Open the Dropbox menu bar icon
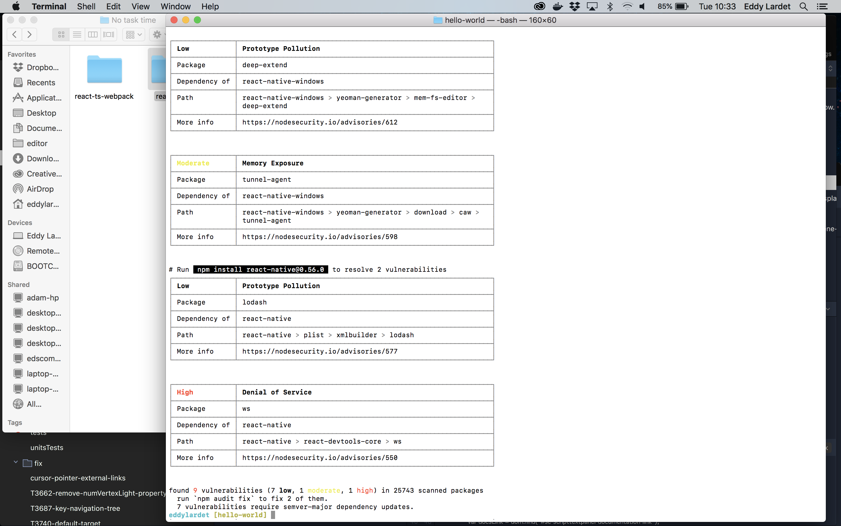Screen dimensions: 841x526 point(575,6)
